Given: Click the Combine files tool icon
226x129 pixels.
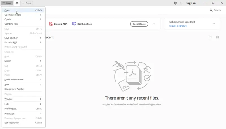Looking at the screenshot, I should click(74, 24).
